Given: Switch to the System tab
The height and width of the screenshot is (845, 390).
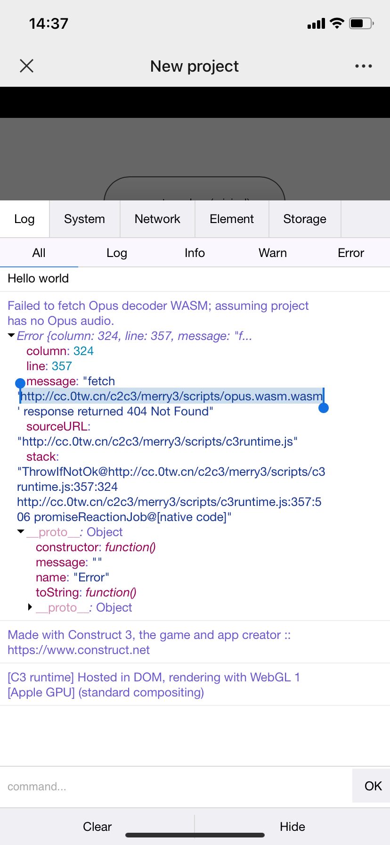Looking at the screenshot, I should click(84, 219).
